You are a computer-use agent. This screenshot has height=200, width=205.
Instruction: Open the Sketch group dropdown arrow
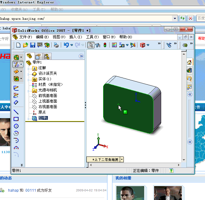(x=21, y=65)
